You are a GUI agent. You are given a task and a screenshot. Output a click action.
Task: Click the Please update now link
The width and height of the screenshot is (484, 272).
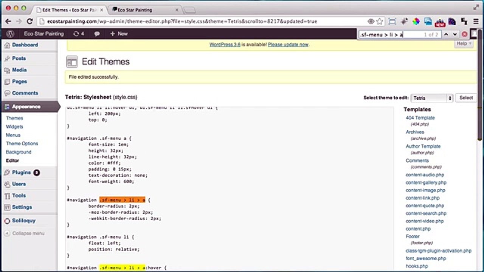click(288, 45)
